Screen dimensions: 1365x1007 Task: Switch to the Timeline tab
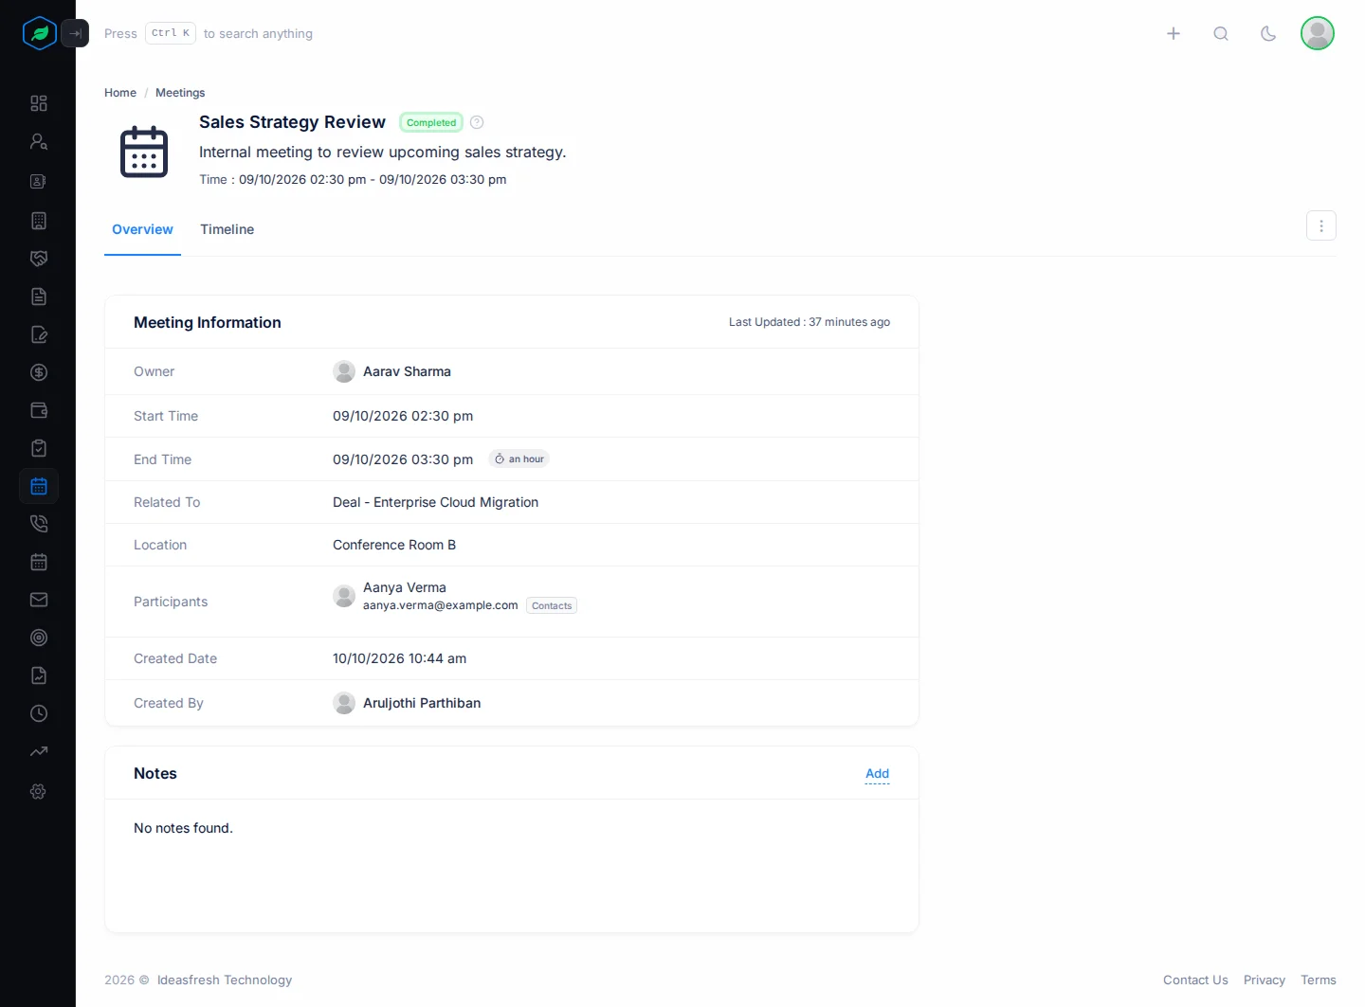coord(227,229)
